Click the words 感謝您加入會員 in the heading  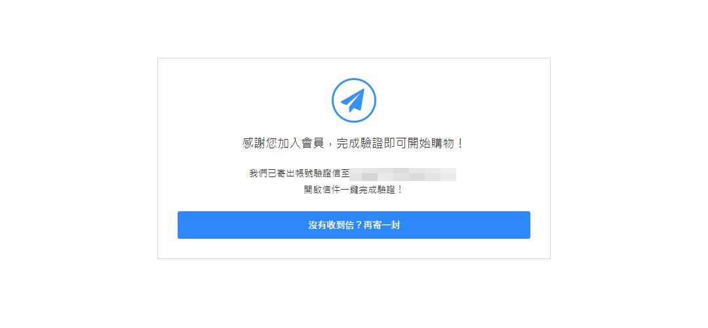[x=283, y=144]
